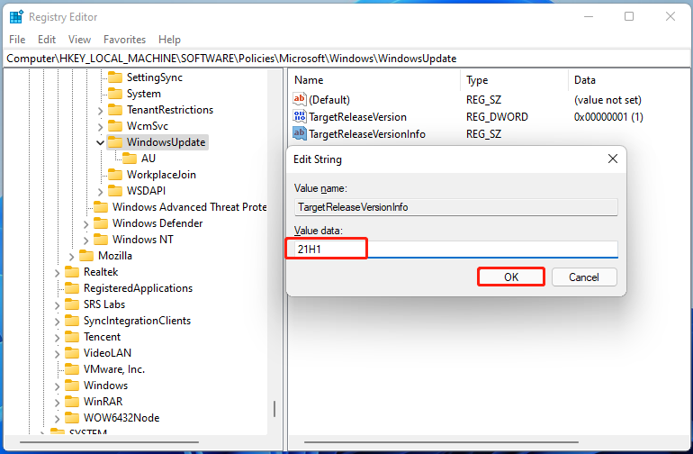
Task: Close the Edit String dialog
Action: tap(613, 159)
